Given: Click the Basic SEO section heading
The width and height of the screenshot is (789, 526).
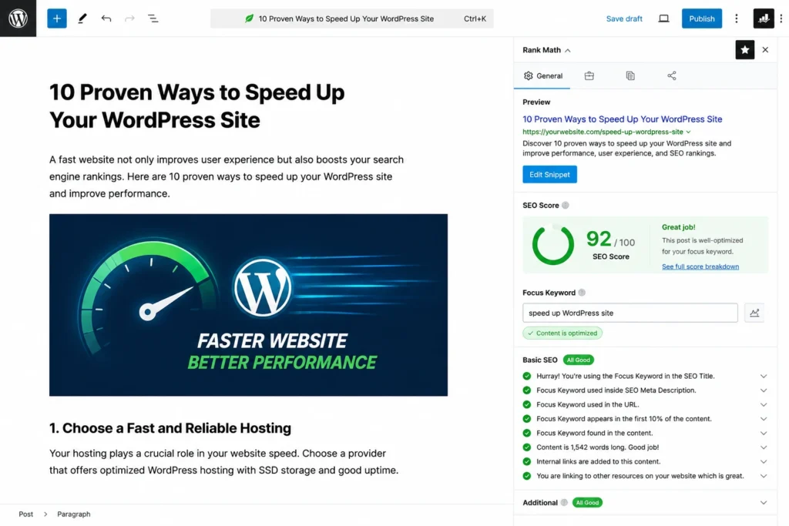Looking at the screenshot, I should (x=539, y=360).
